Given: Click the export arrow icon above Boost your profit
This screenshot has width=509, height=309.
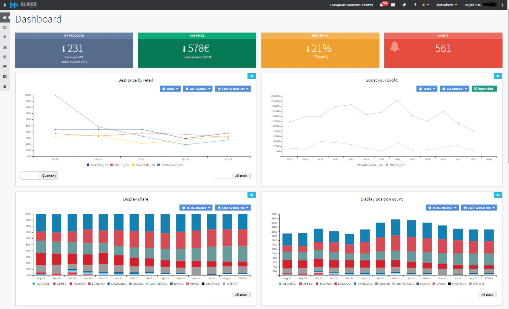Looking at the screenshot, I should coord(498,76).
